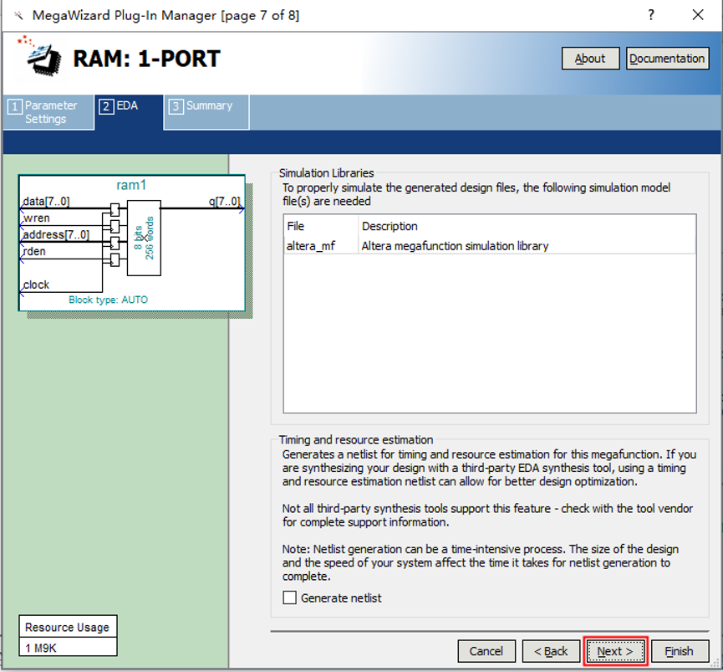This screenshot has width=723, height=672.
Task: Switch to Parameter Settings tab
Action: pos(48,112)
